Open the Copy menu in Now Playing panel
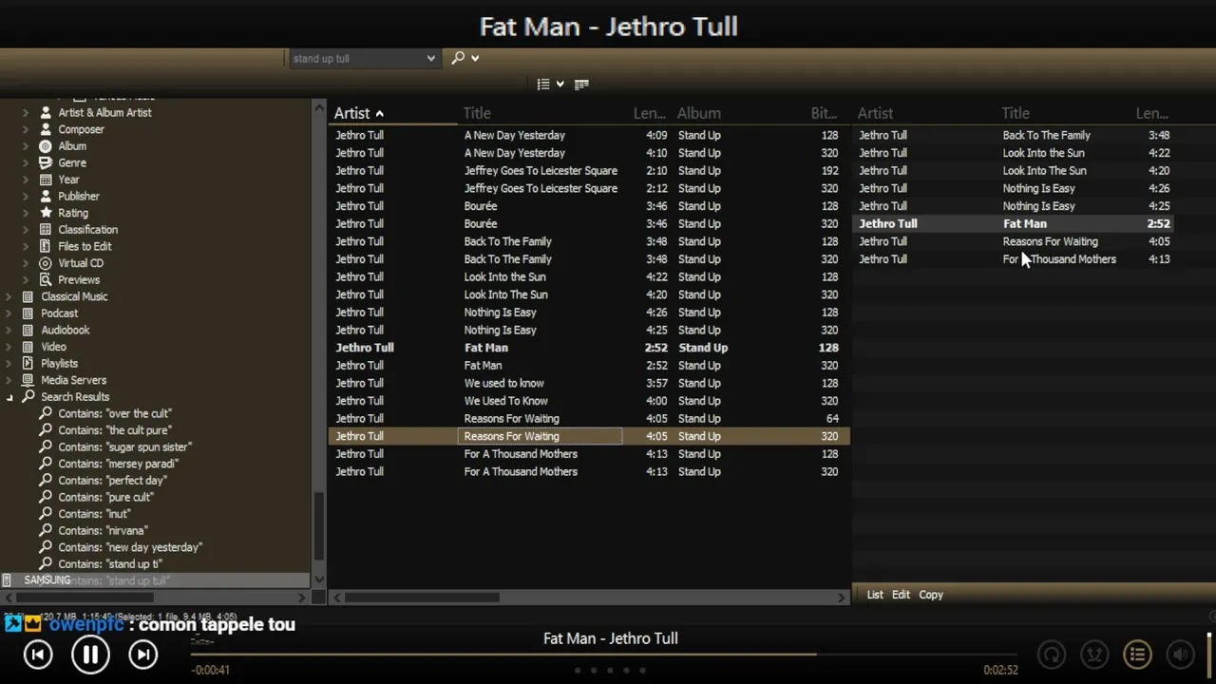The image size is (1216, 684). coord(931,595)
